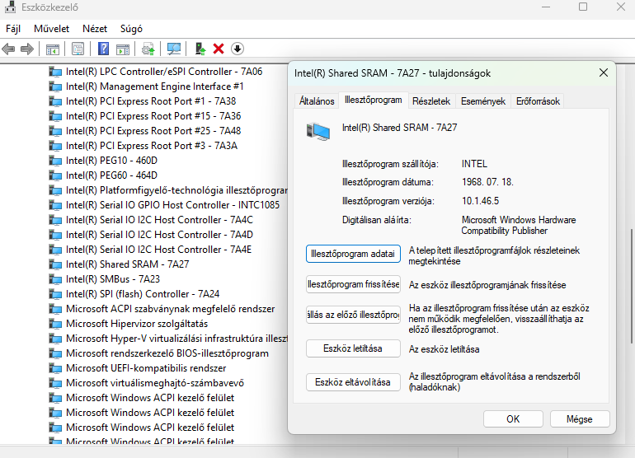Open the Művelet menu
This screenshot has height=458, width=635.
51,29
